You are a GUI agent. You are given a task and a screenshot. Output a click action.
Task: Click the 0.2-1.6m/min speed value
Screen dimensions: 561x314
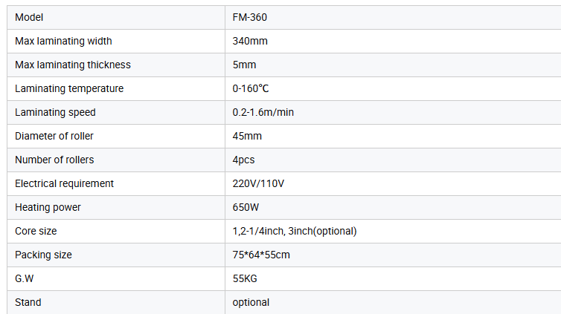(x=263, y=112)
